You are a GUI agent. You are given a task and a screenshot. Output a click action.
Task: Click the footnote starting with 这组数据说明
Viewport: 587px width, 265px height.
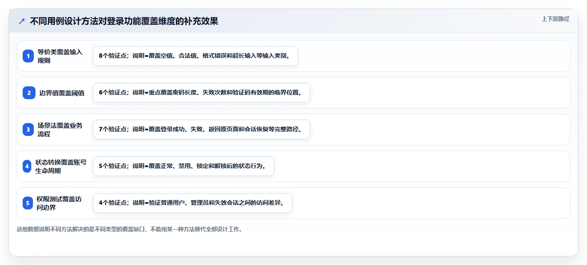pyautogui.click(x=130, y=230)
